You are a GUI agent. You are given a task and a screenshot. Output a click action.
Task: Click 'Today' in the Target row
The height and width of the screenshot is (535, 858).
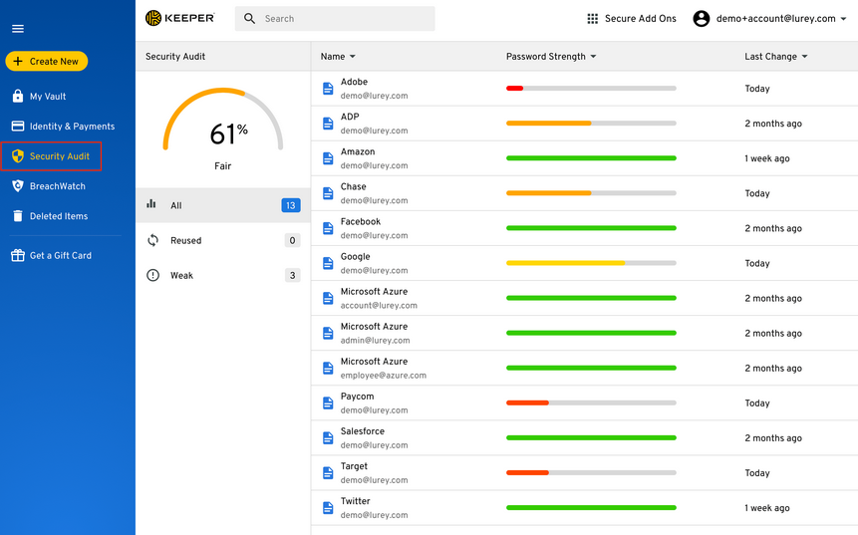756,473
